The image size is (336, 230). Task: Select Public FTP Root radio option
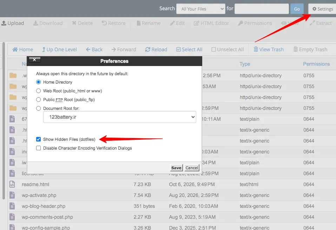point(38,100)
